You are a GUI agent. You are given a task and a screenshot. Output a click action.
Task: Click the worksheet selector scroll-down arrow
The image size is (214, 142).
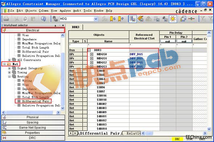click(x=62, y=108)
